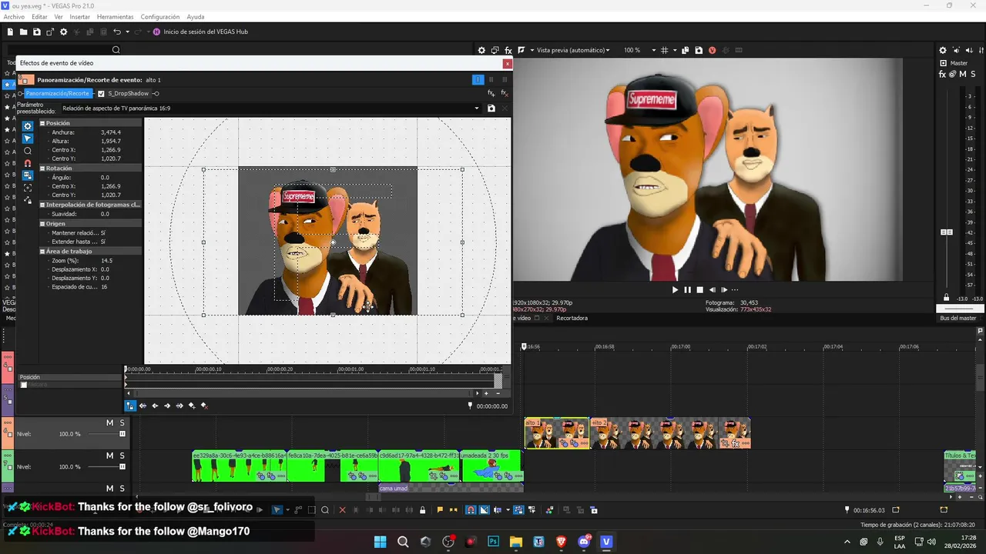Click the remove selected effect icon
This screenshot has height=554, width=986.
[x=505, y=93]
